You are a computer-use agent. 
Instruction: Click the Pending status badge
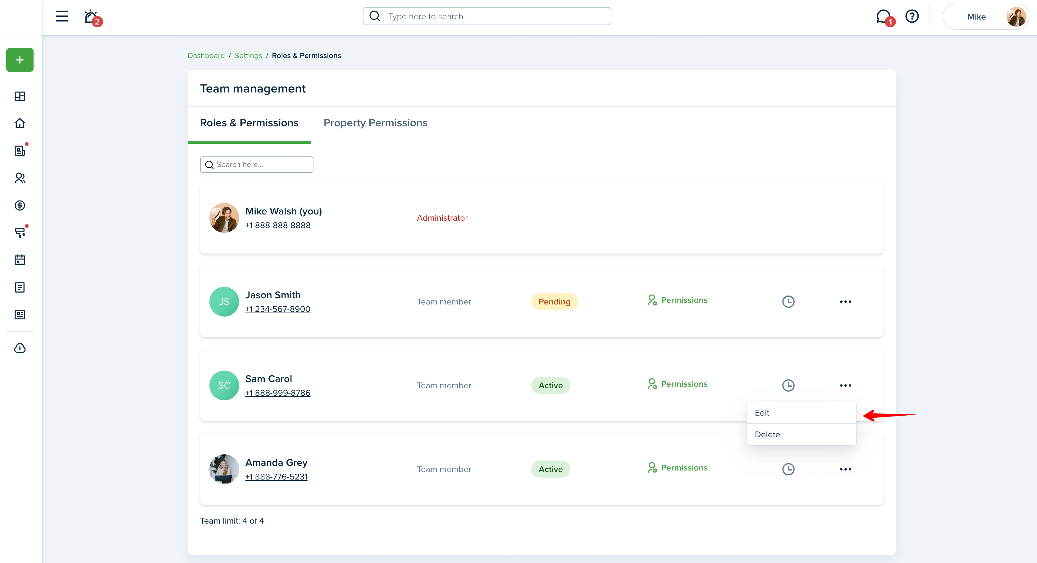[554, 302]
